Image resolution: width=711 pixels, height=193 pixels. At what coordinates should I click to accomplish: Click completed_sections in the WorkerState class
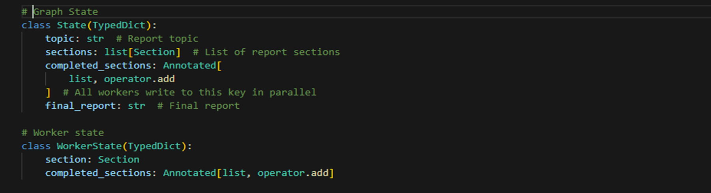[x=98, y=173]
